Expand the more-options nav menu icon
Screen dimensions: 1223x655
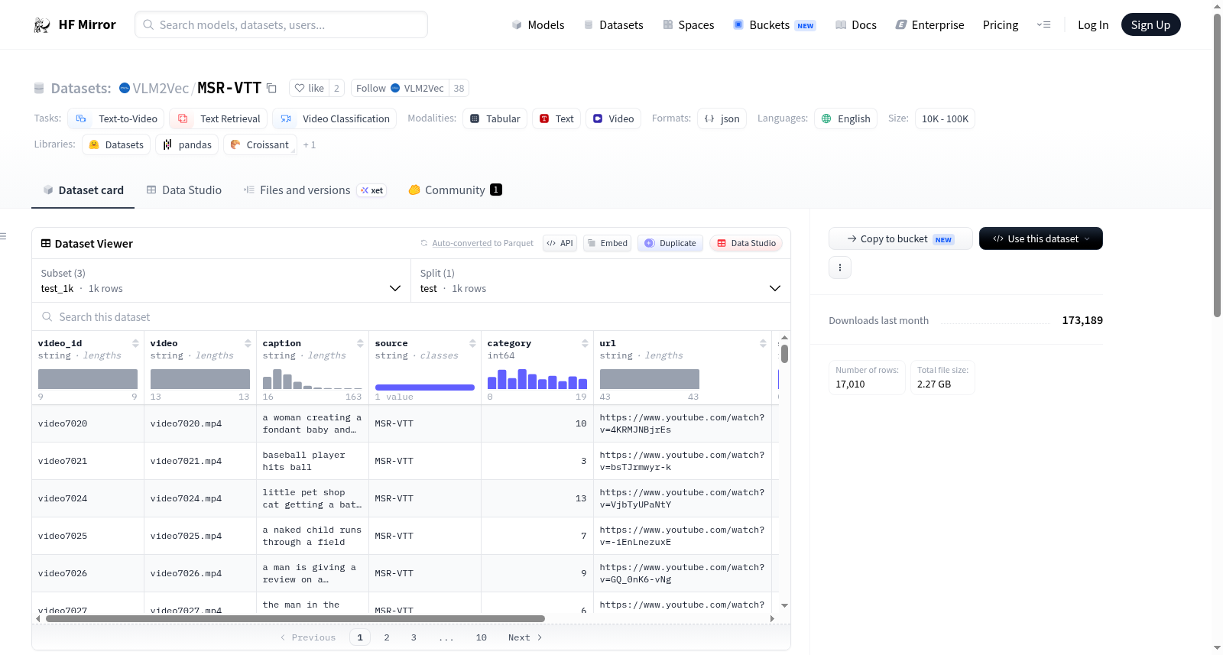pos(1043,25)
